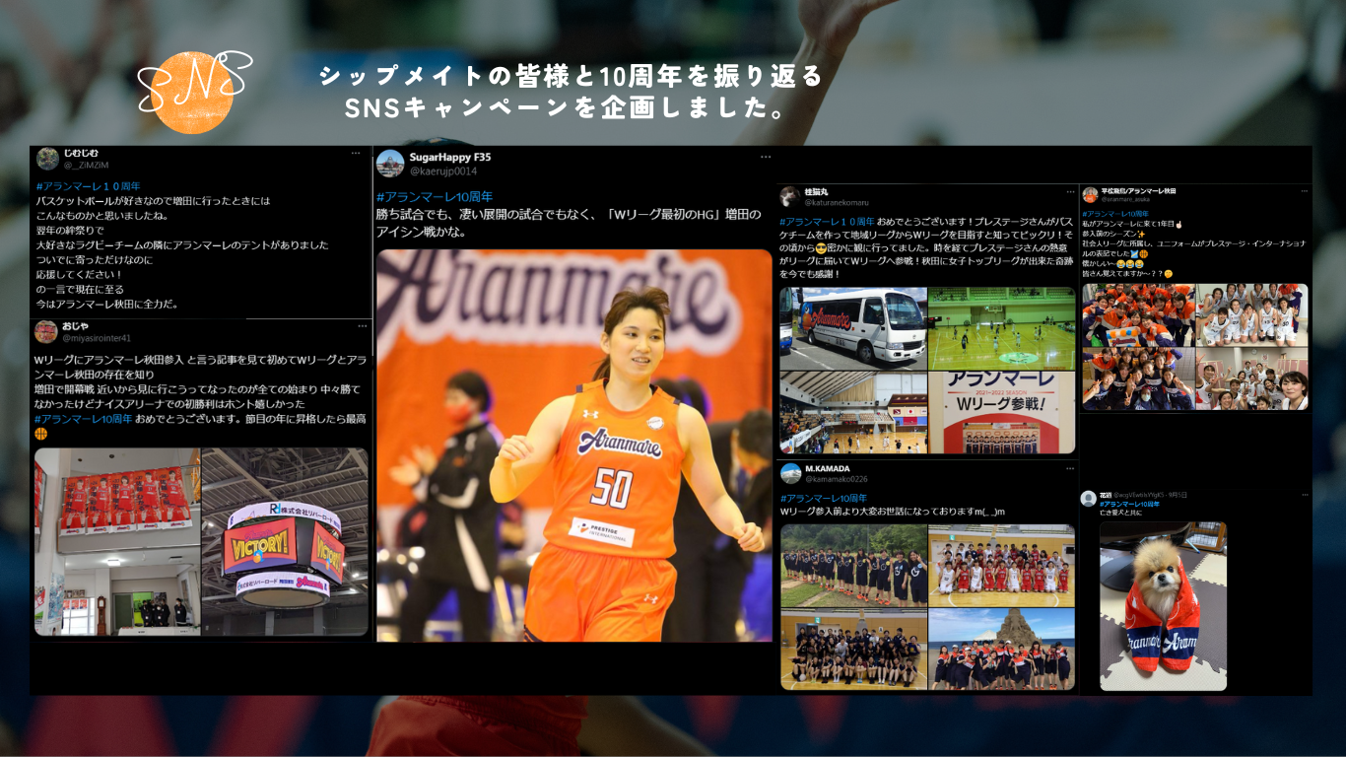The image size is (1346, 757).
Task: View the Aranmare team bus photo
Action: [853, 328]
